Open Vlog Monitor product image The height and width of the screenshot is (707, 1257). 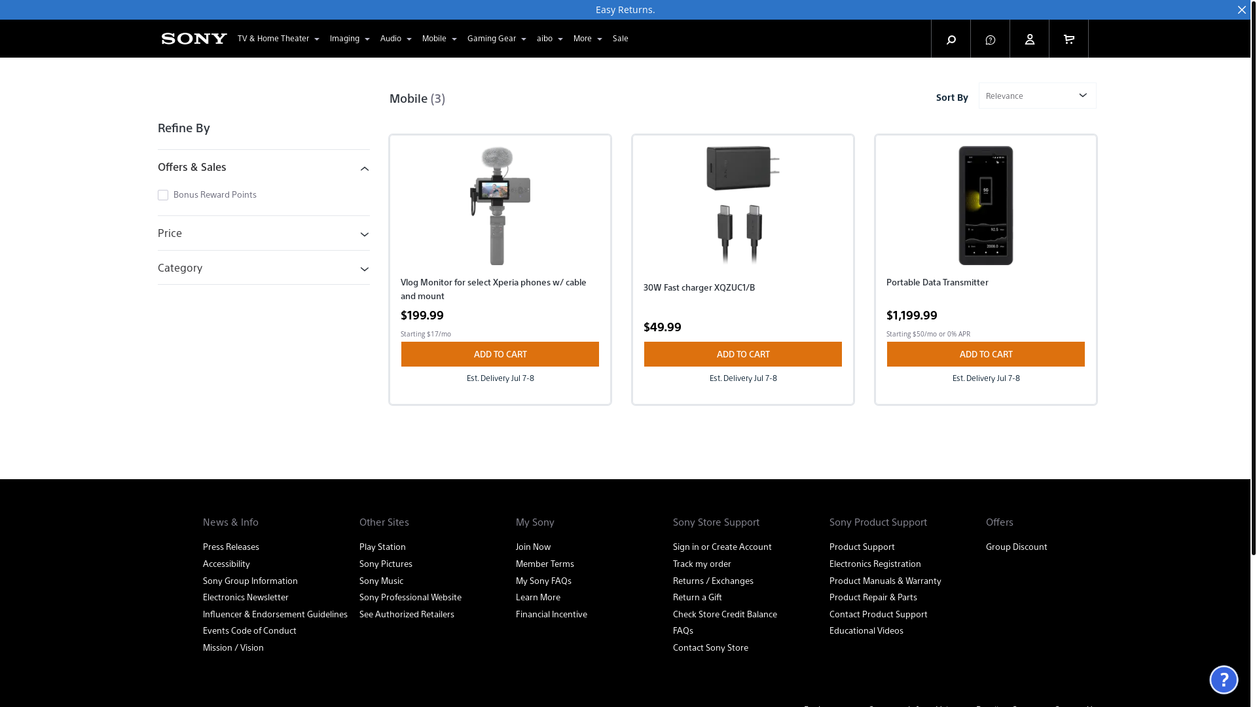[500, 206]
